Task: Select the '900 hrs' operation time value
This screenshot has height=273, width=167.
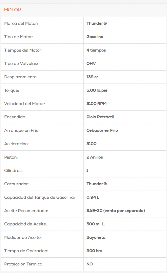Action: [x=94, y=251]
